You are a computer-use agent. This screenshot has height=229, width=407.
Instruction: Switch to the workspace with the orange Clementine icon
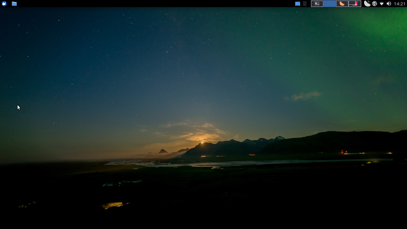pyautogui.click(x=342, y=4)
